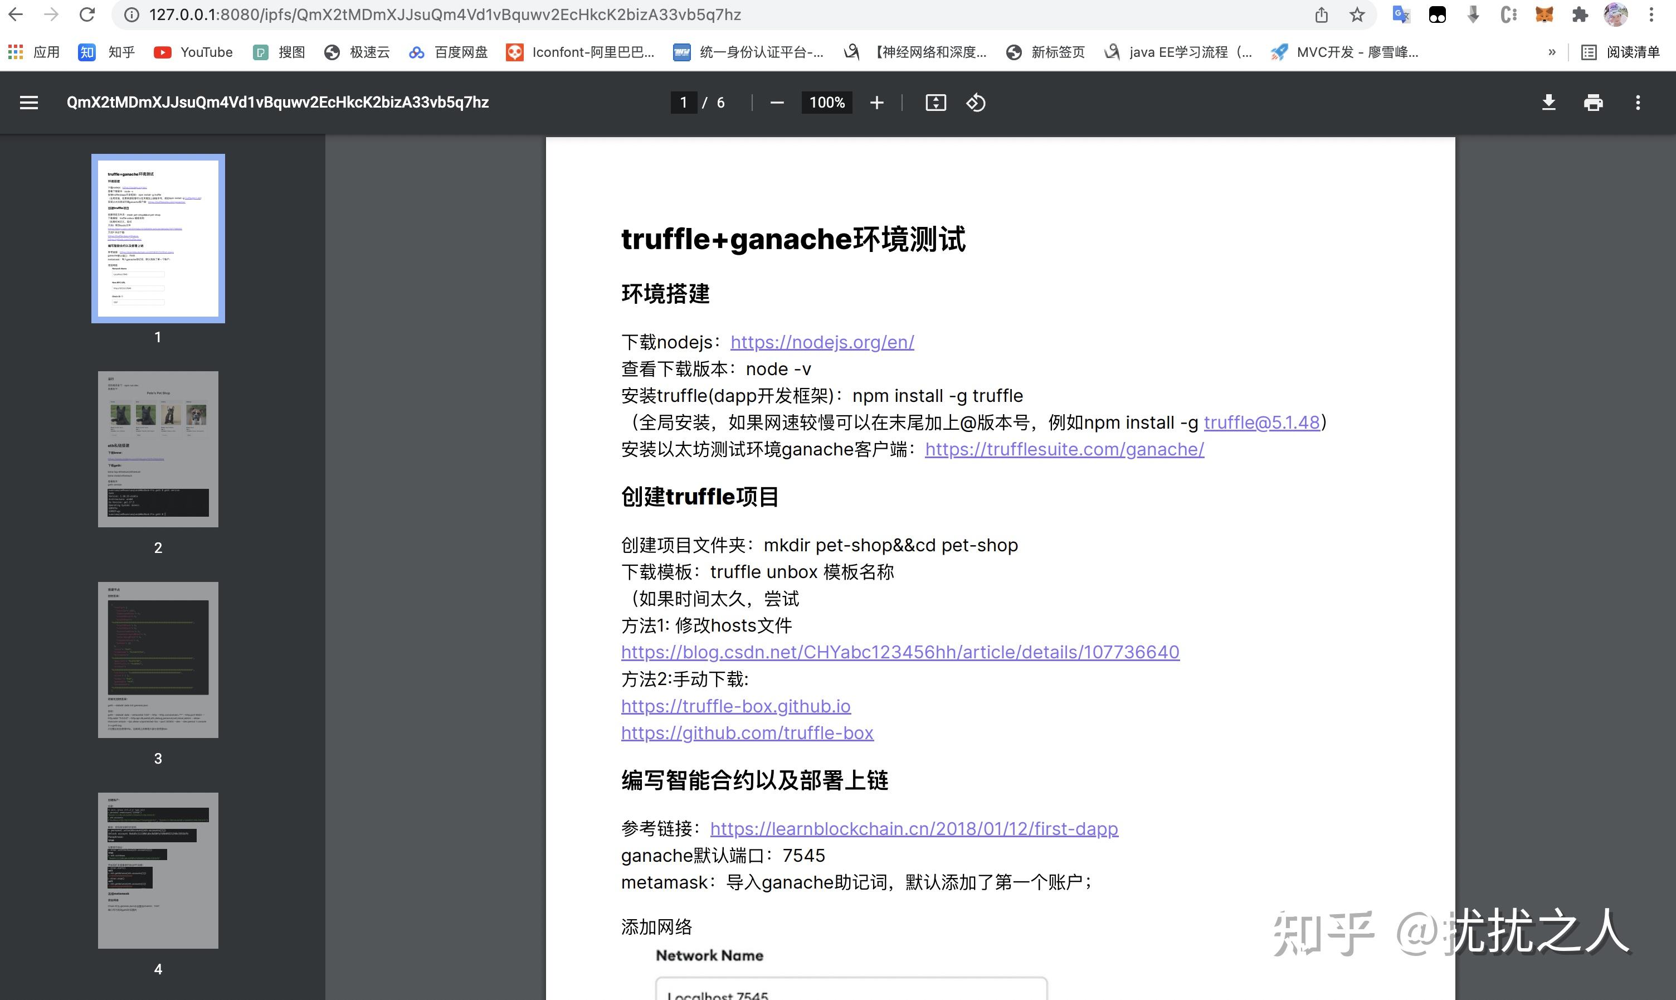The height and width of the screenshot is (1000, 1676).
Task: Reload the current page
Action: (87, 14)
